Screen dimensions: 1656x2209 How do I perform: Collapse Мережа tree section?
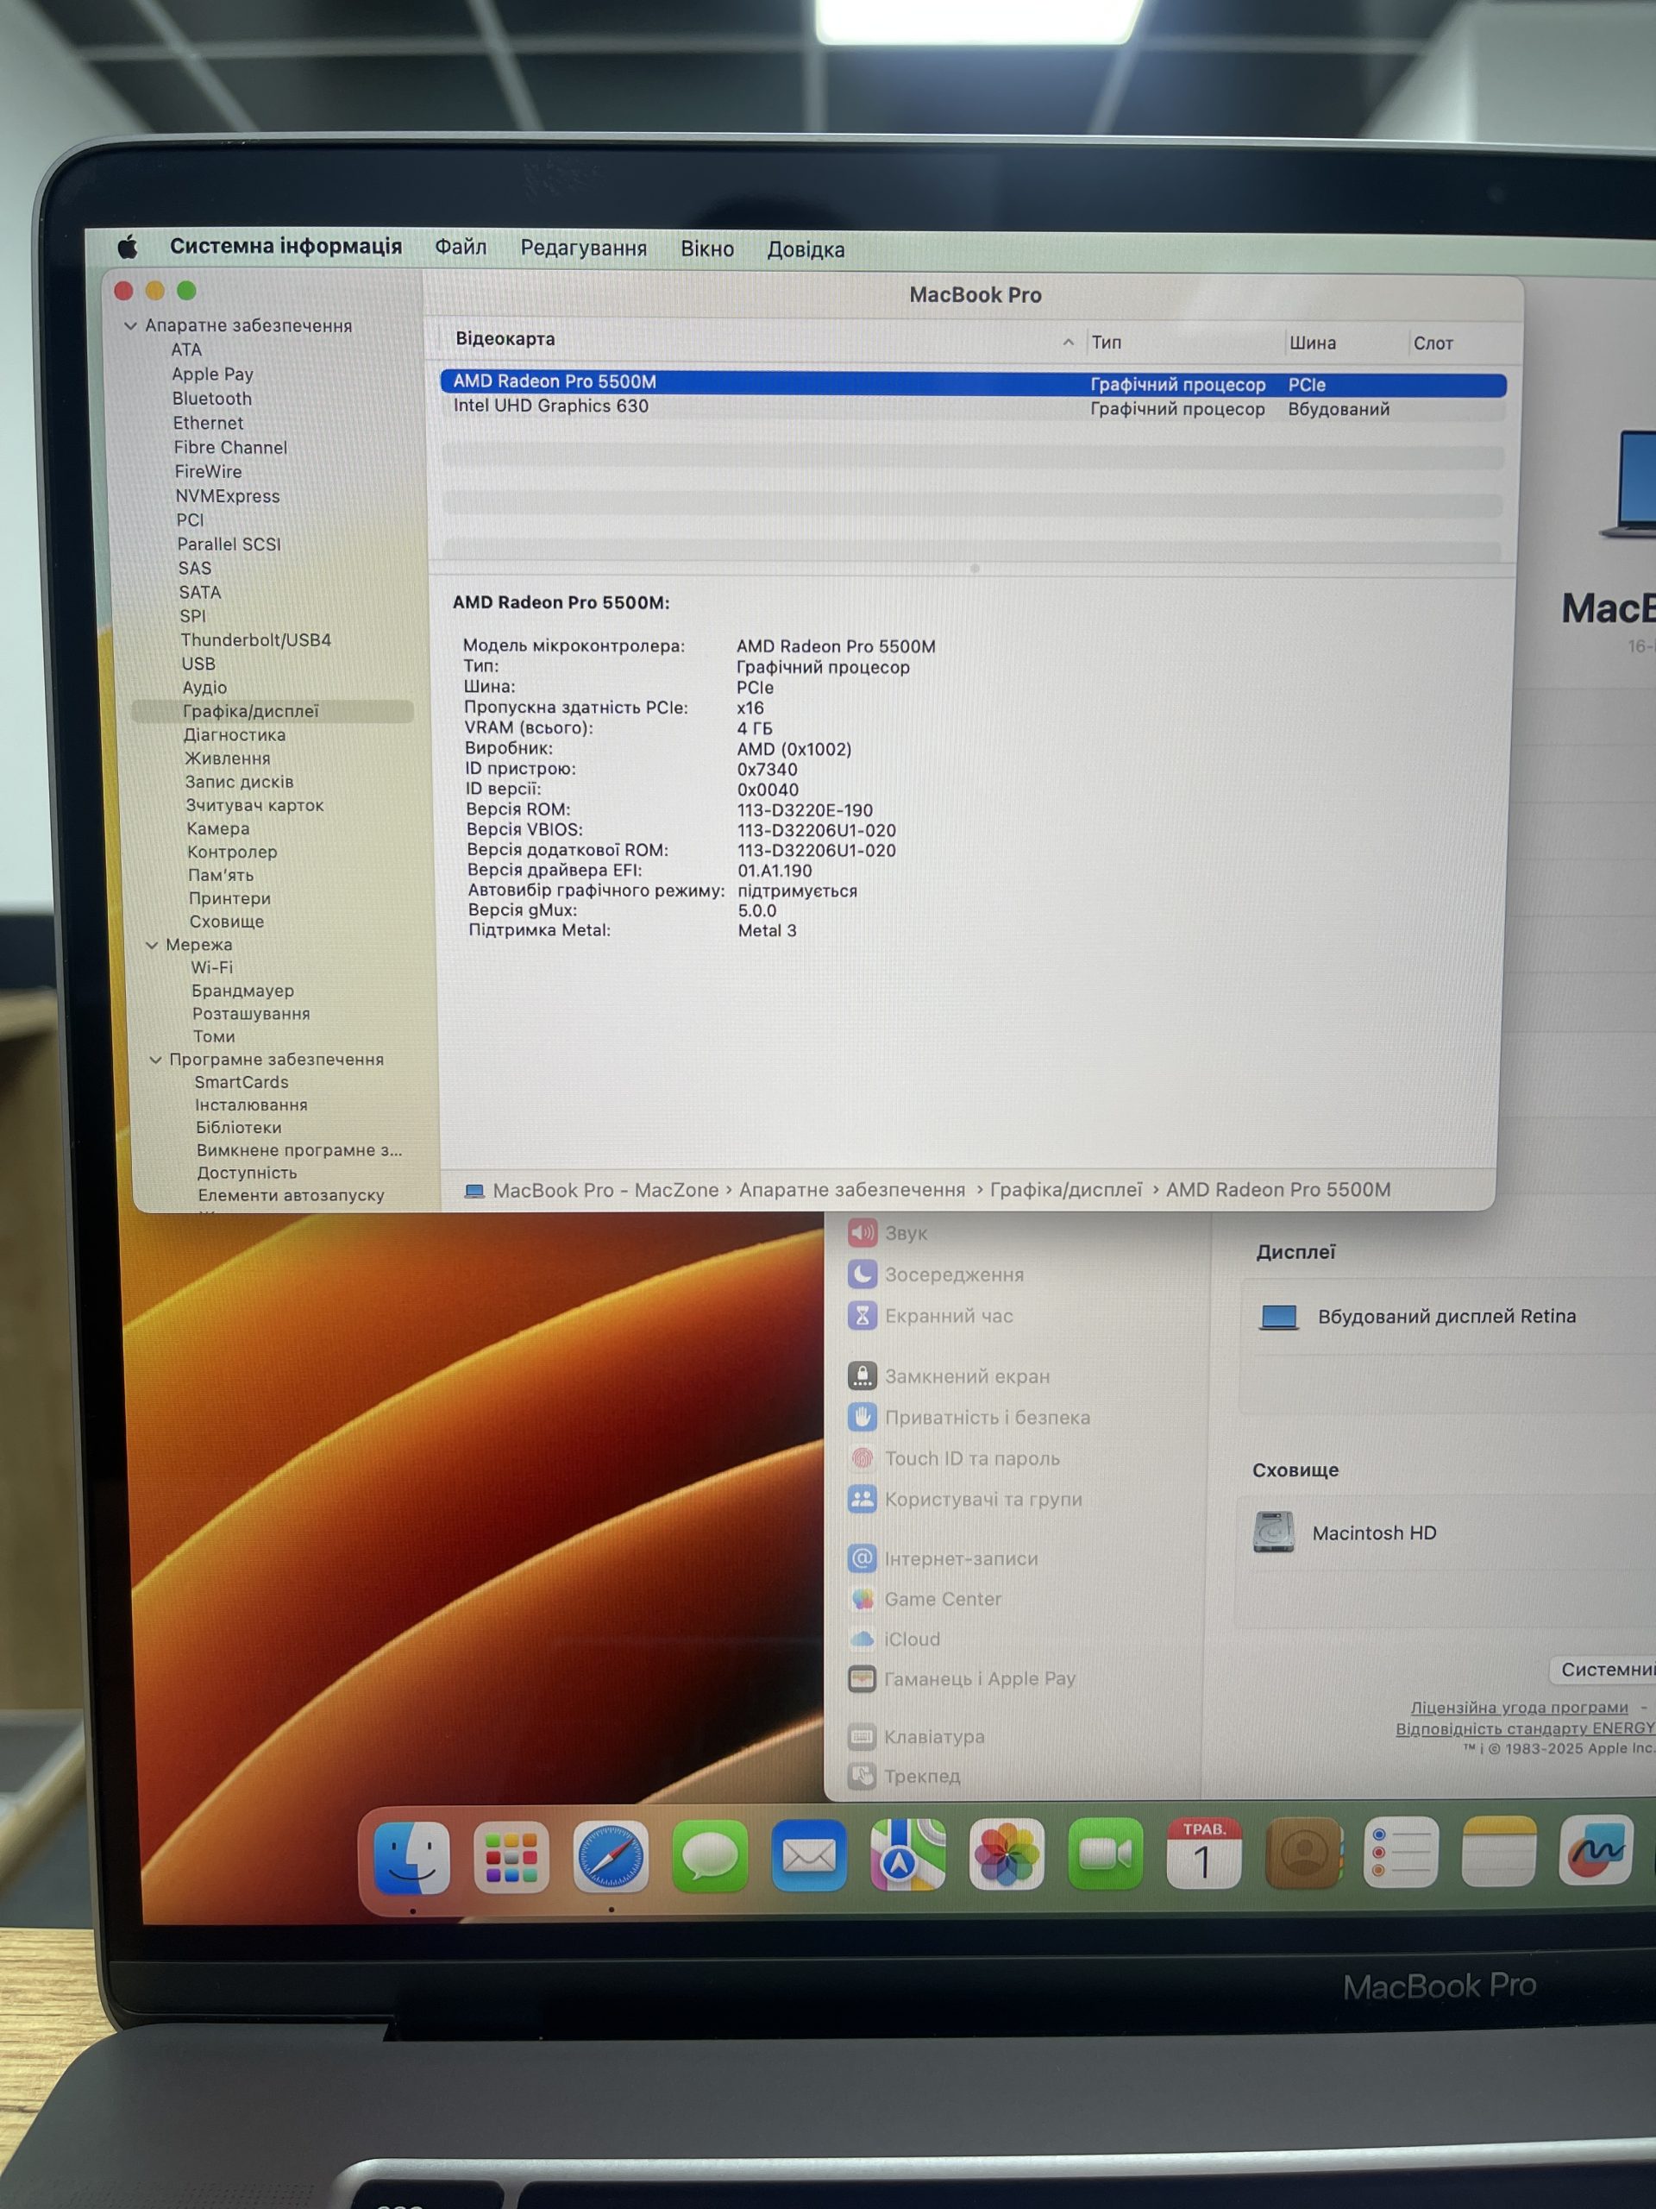152,945
